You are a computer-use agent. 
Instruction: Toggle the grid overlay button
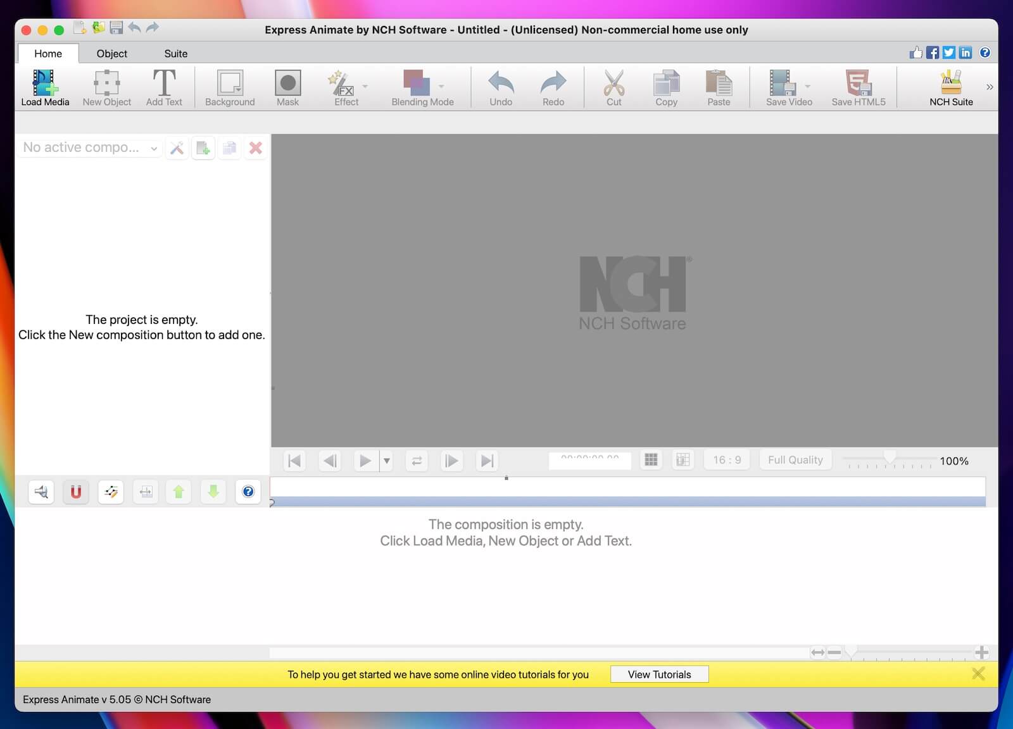[x=651, y=460]
